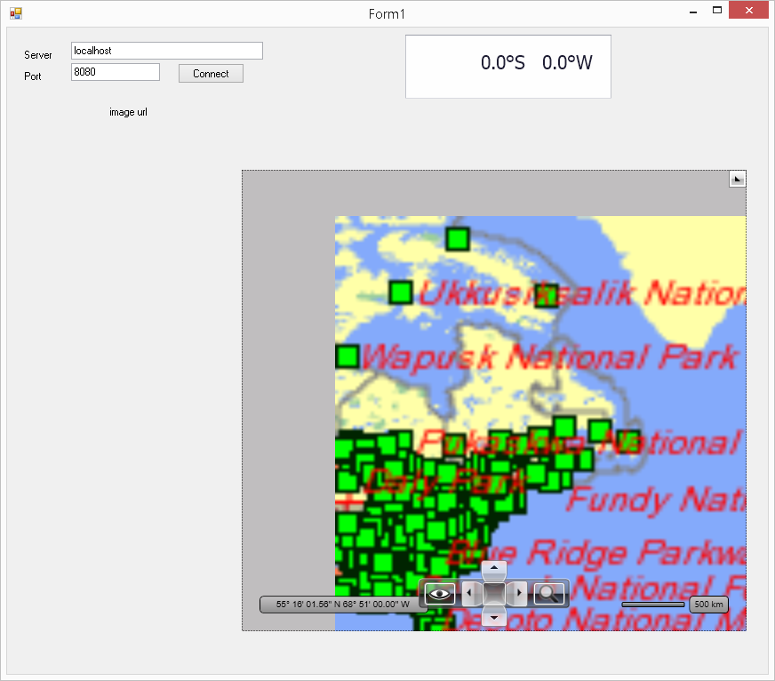Click the magnifier zoom tool icon
This screenshot has width=775, height=681.
coord(548,594)
